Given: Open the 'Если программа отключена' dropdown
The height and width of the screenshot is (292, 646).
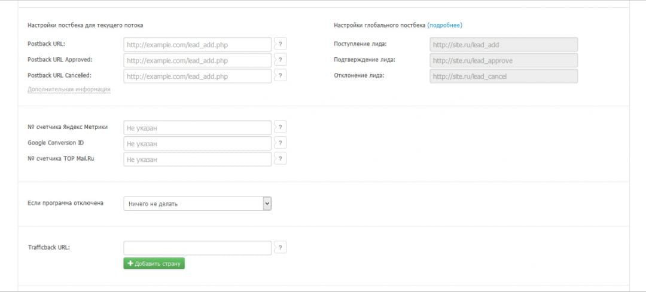Looking at the screenshot, I should [x=197, y=204].
